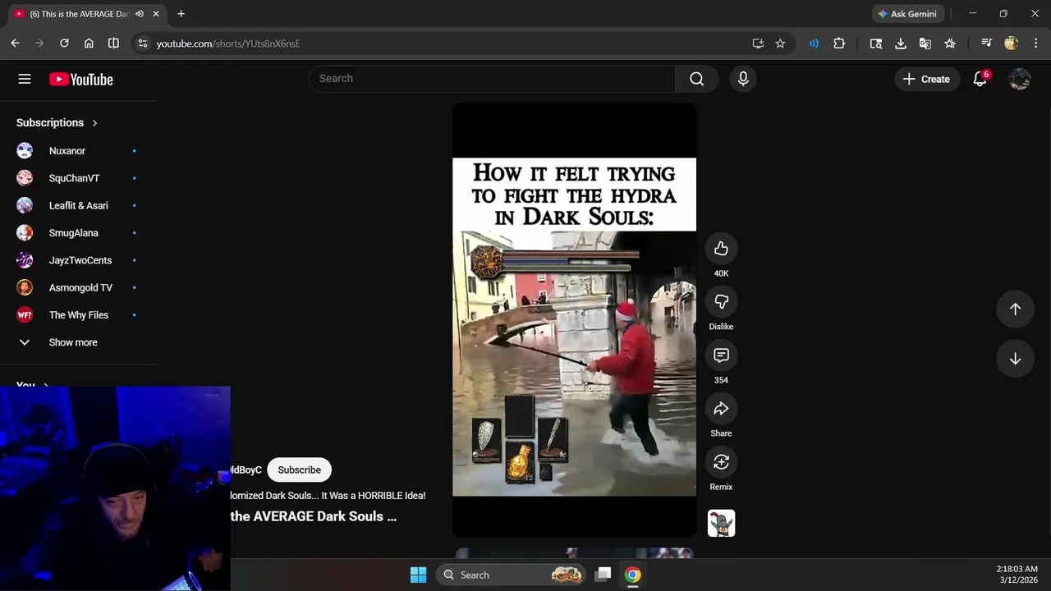Share this Short
This screenshot has height=591, width=1051.
point(721,409)
